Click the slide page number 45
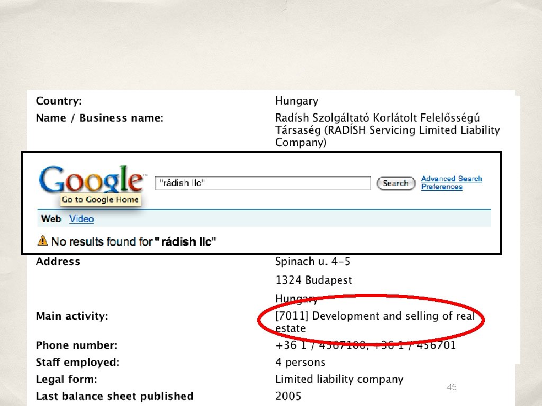This screenshot has height=406, width=542. [x=451, y=387]
